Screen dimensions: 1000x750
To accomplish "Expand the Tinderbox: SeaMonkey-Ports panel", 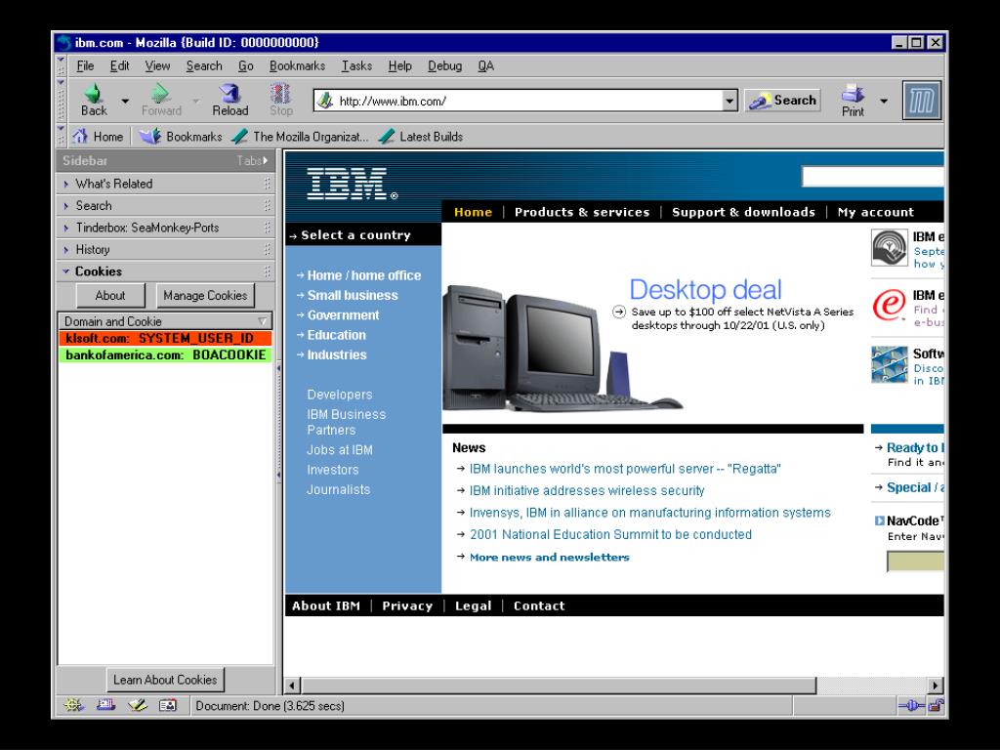I will pos(165,228).
